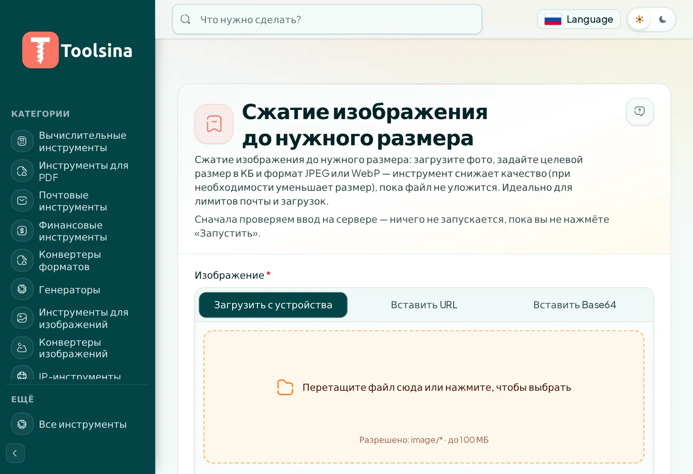The width and height of the screenshot is (693, 474).
Task: Open Инструменты для изображений category
Action: [77, 318]
